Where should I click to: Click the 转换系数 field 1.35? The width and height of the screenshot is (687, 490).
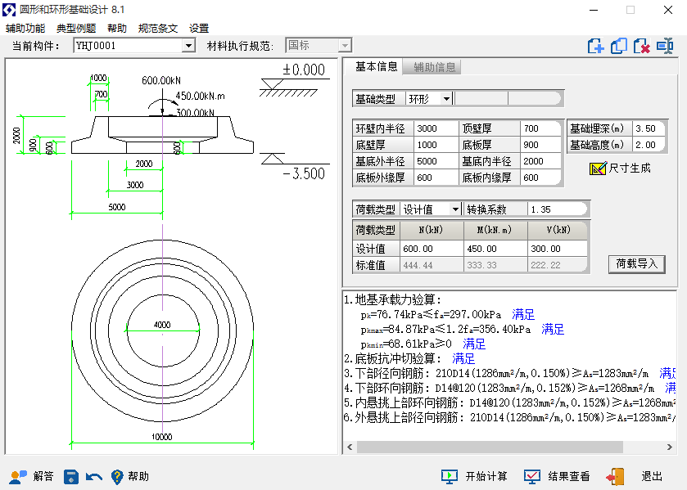[x=557, y=209]
